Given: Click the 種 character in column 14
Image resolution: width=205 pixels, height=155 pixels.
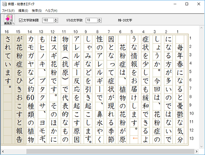Looking at the screenshot, I should (31, 106).
